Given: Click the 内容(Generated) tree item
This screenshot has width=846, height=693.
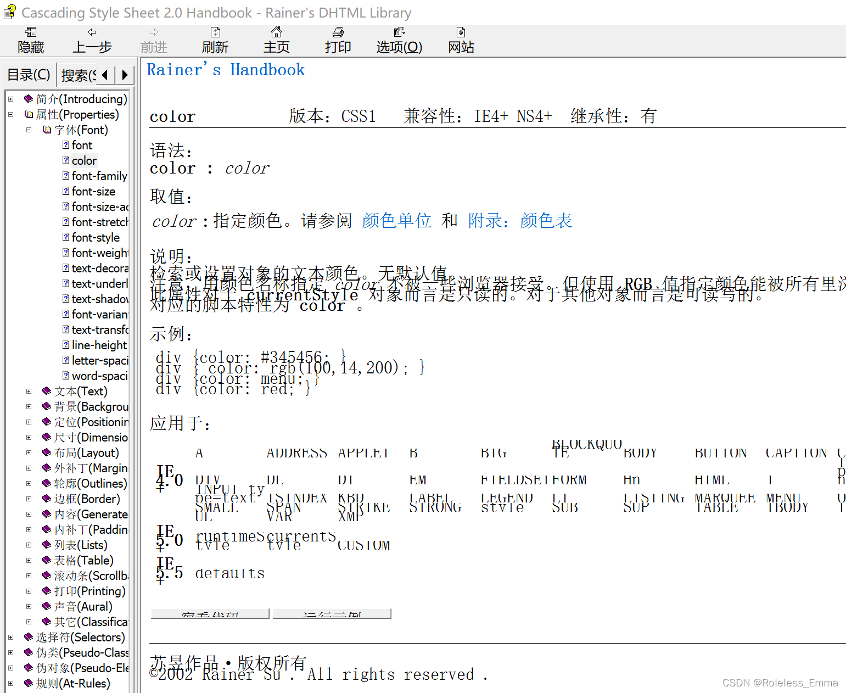Looking at the screenshot, I should 91,514.
